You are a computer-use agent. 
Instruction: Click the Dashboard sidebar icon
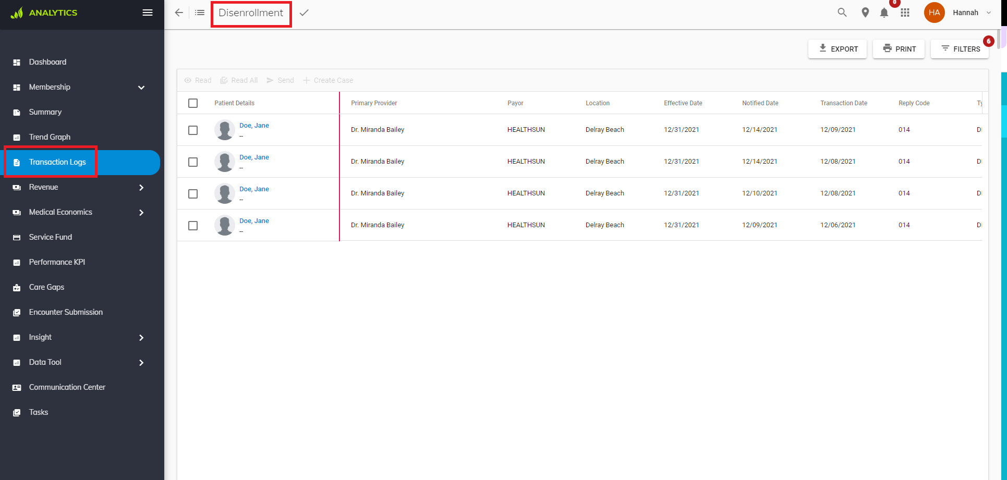coord(17,62)
